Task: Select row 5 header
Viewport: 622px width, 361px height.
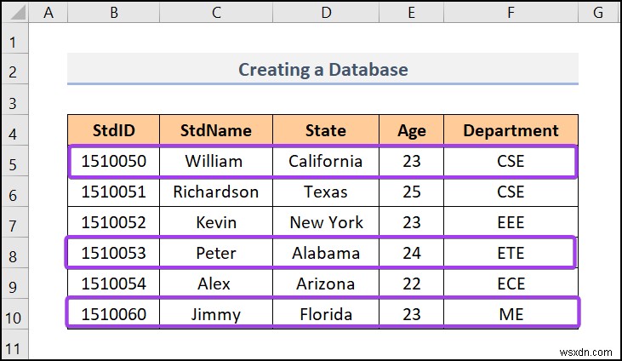Action: (14, 161)
